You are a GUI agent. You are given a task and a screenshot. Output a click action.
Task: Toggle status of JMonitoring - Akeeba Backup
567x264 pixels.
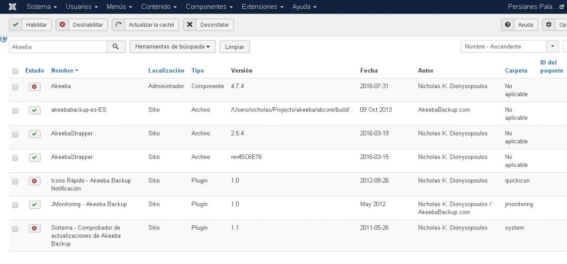[35, 205]
